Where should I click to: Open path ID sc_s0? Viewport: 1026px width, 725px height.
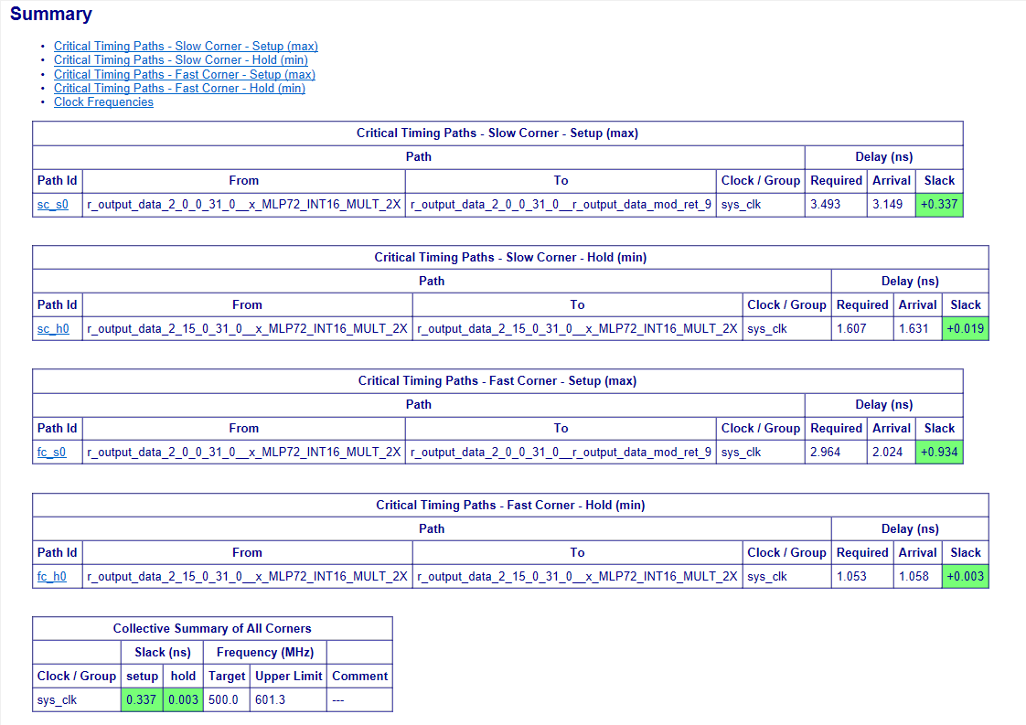pyautogui.click(x=52, y=205)
